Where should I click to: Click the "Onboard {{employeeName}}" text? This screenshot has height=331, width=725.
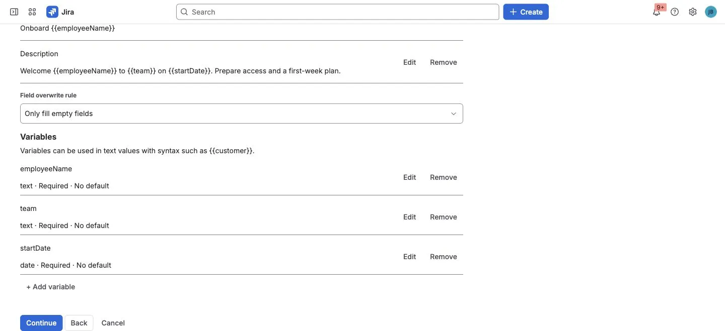67,28
